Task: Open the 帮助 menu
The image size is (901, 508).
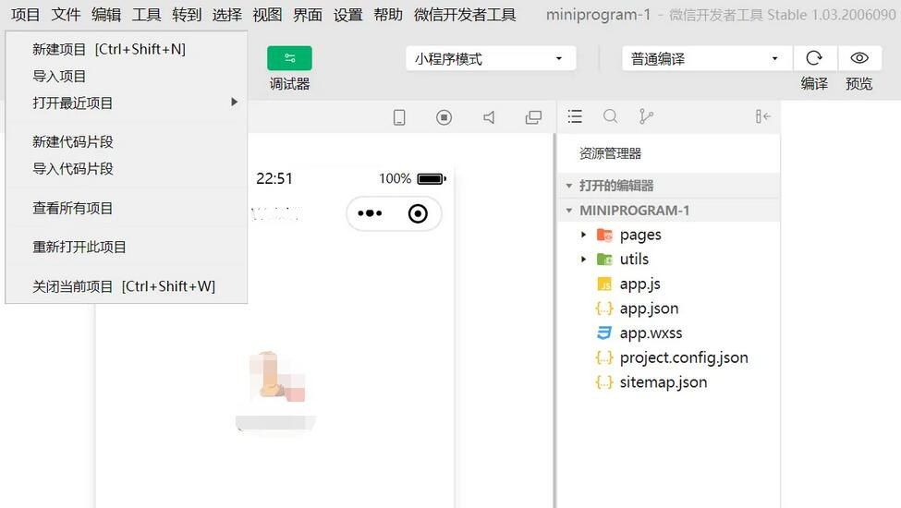Action: (388, 15)
